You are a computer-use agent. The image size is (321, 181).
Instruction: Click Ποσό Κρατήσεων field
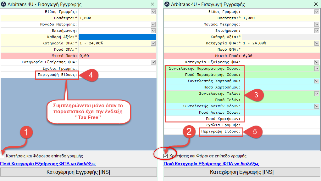coord(281,119)
